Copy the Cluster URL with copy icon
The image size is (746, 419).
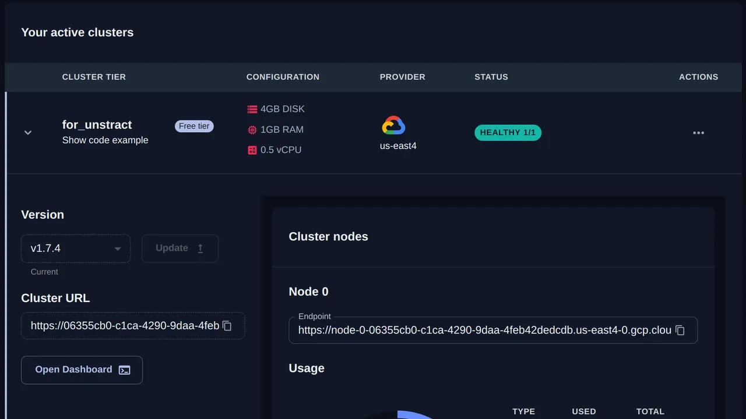point(227,326)
